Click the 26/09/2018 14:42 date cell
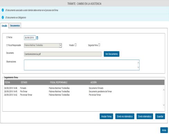 pos(11,95)
